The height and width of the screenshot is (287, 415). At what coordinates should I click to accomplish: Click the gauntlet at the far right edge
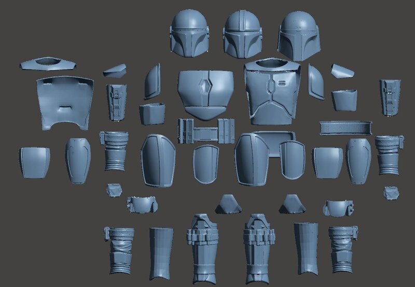[x=390, y=97]
